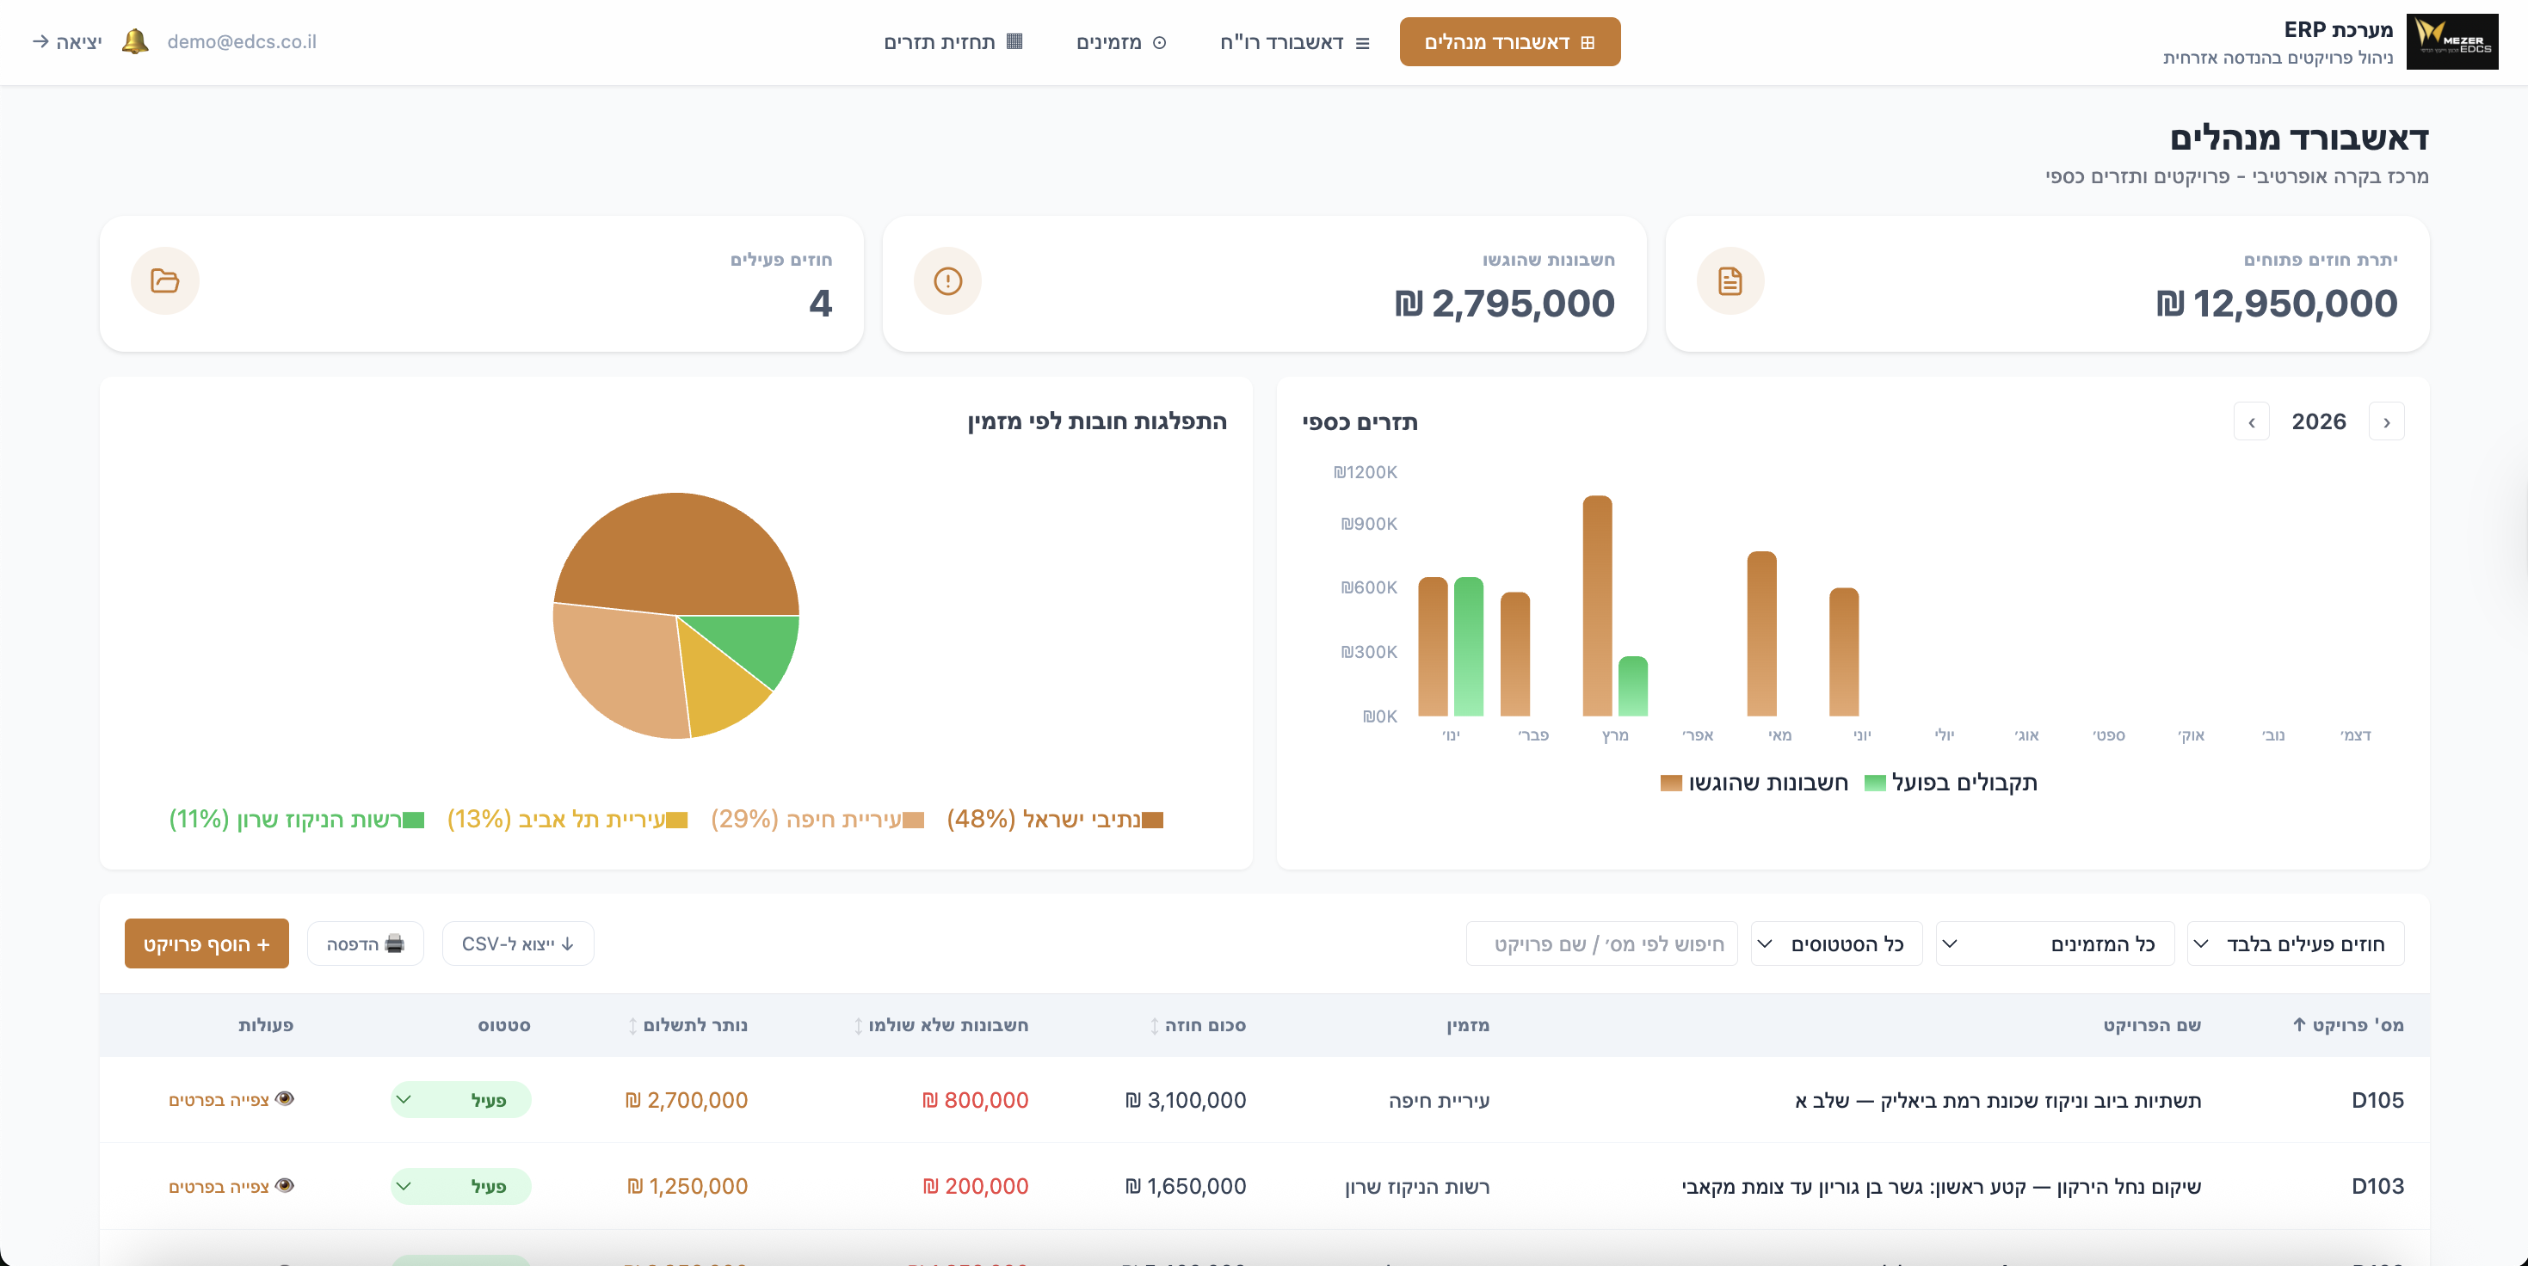Image resolution: width=2528 pixels, height=1266 pixels.
Task: Click the open contracts balance document icon
Action: tap(1730, 281)
